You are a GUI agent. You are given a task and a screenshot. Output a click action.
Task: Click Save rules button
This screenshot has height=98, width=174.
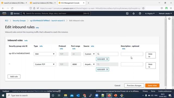point(152,85)
